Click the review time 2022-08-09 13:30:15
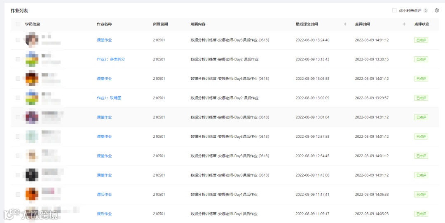The height and width of the screenshot is (223, 445). (x=372, y=59)
